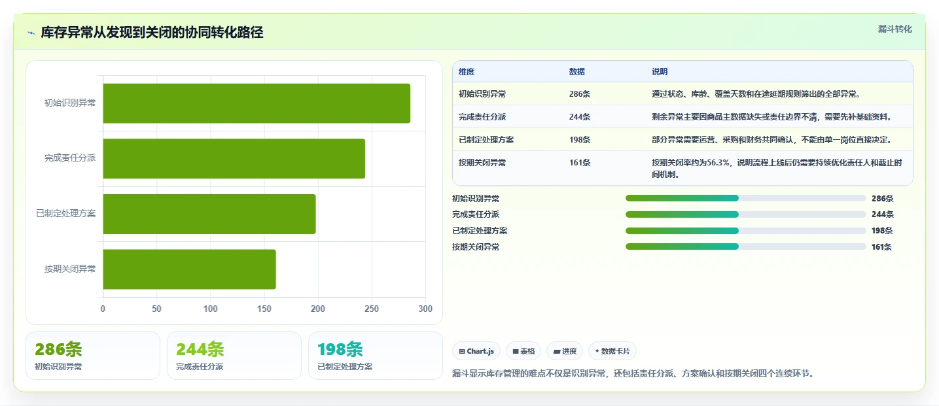Click the 完成责任分派 chart bar
939x406 pixels.
tap(234, 158)
